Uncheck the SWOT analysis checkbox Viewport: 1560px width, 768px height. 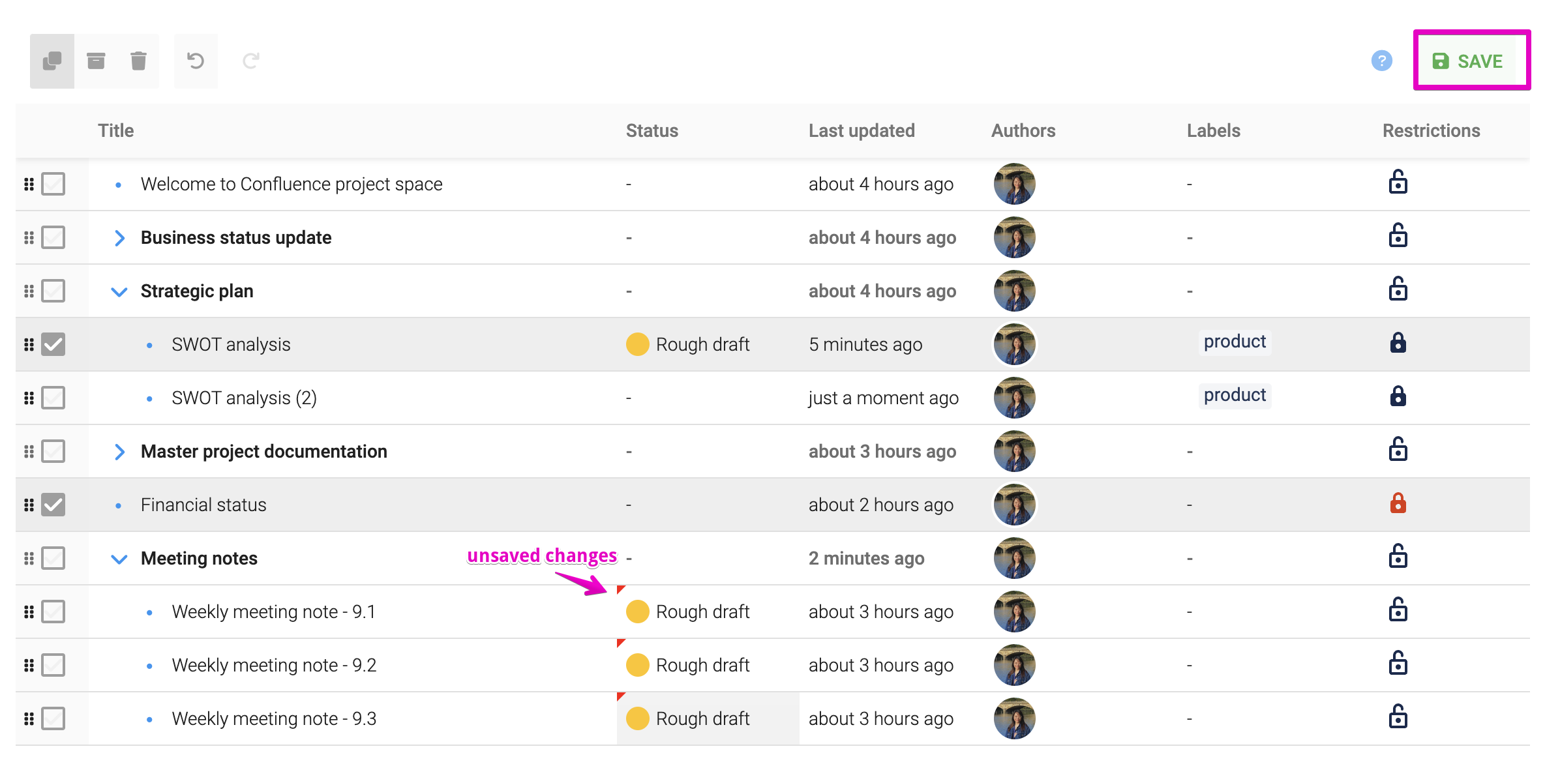pyautogui.click(x=54, y=344)
